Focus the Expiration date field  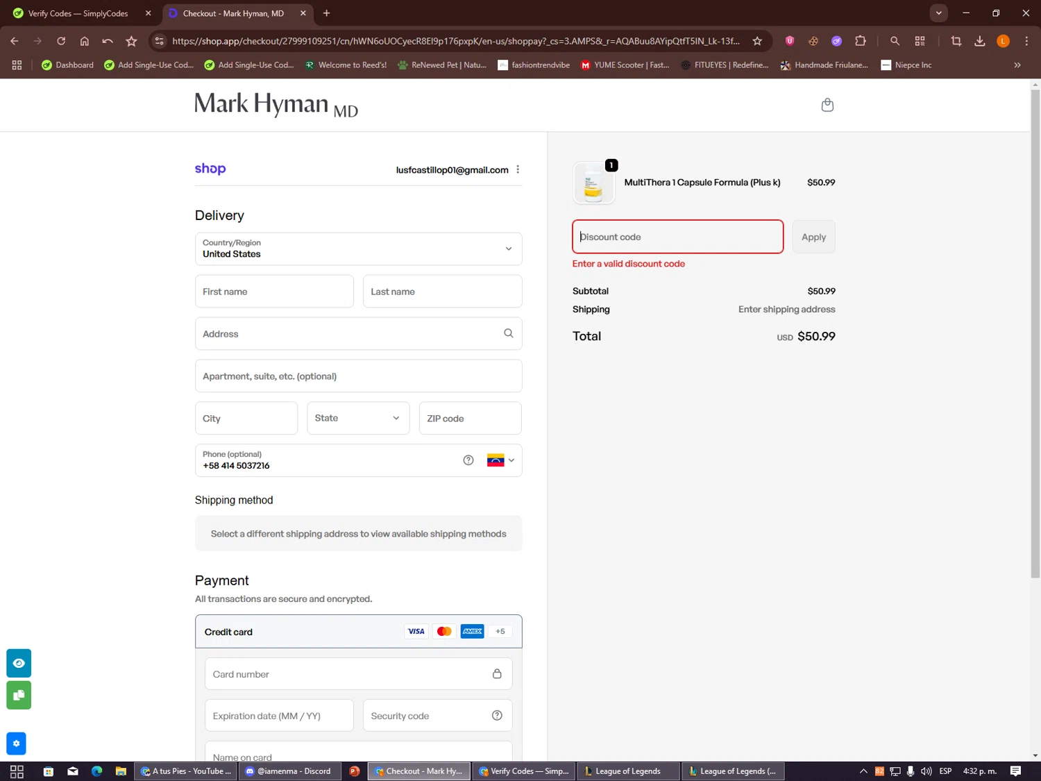click(x=279, y=715)
